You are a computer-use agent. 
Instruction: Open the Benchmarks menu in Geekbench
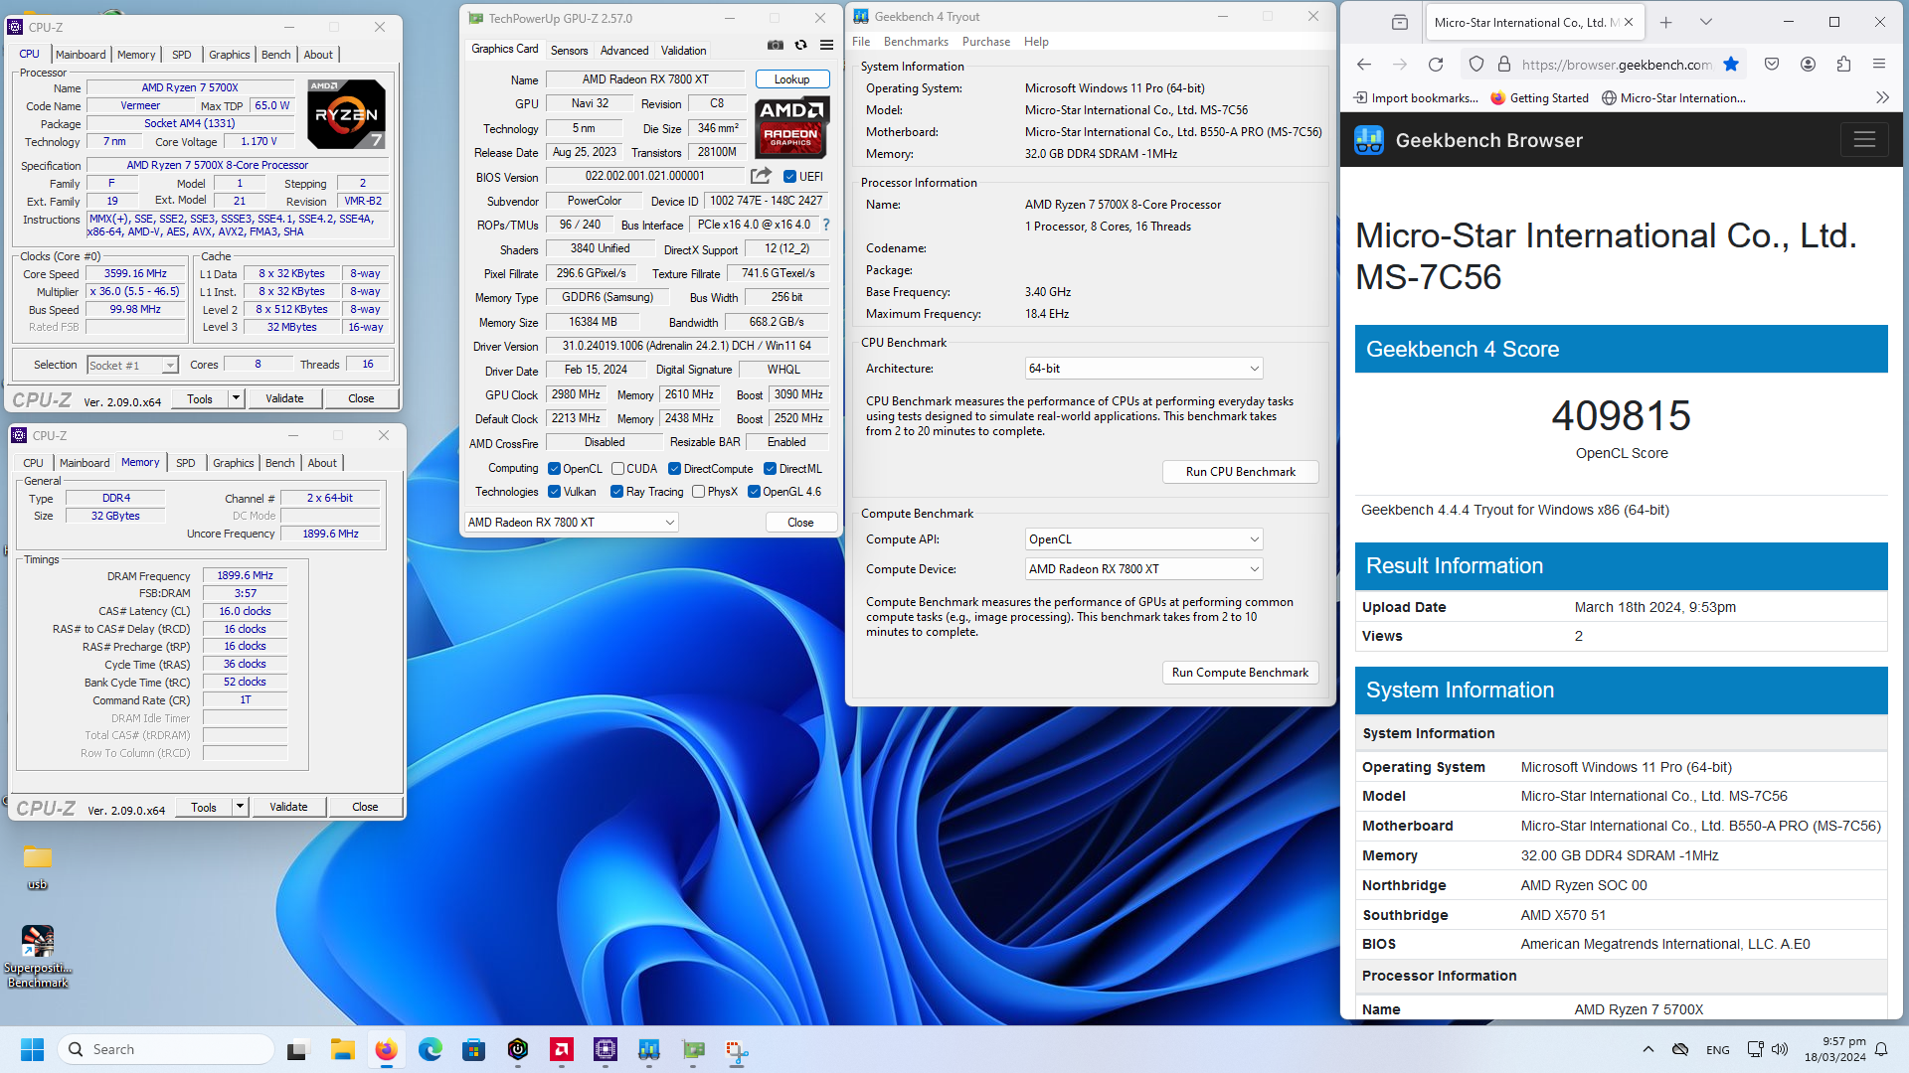click(916, 42)
